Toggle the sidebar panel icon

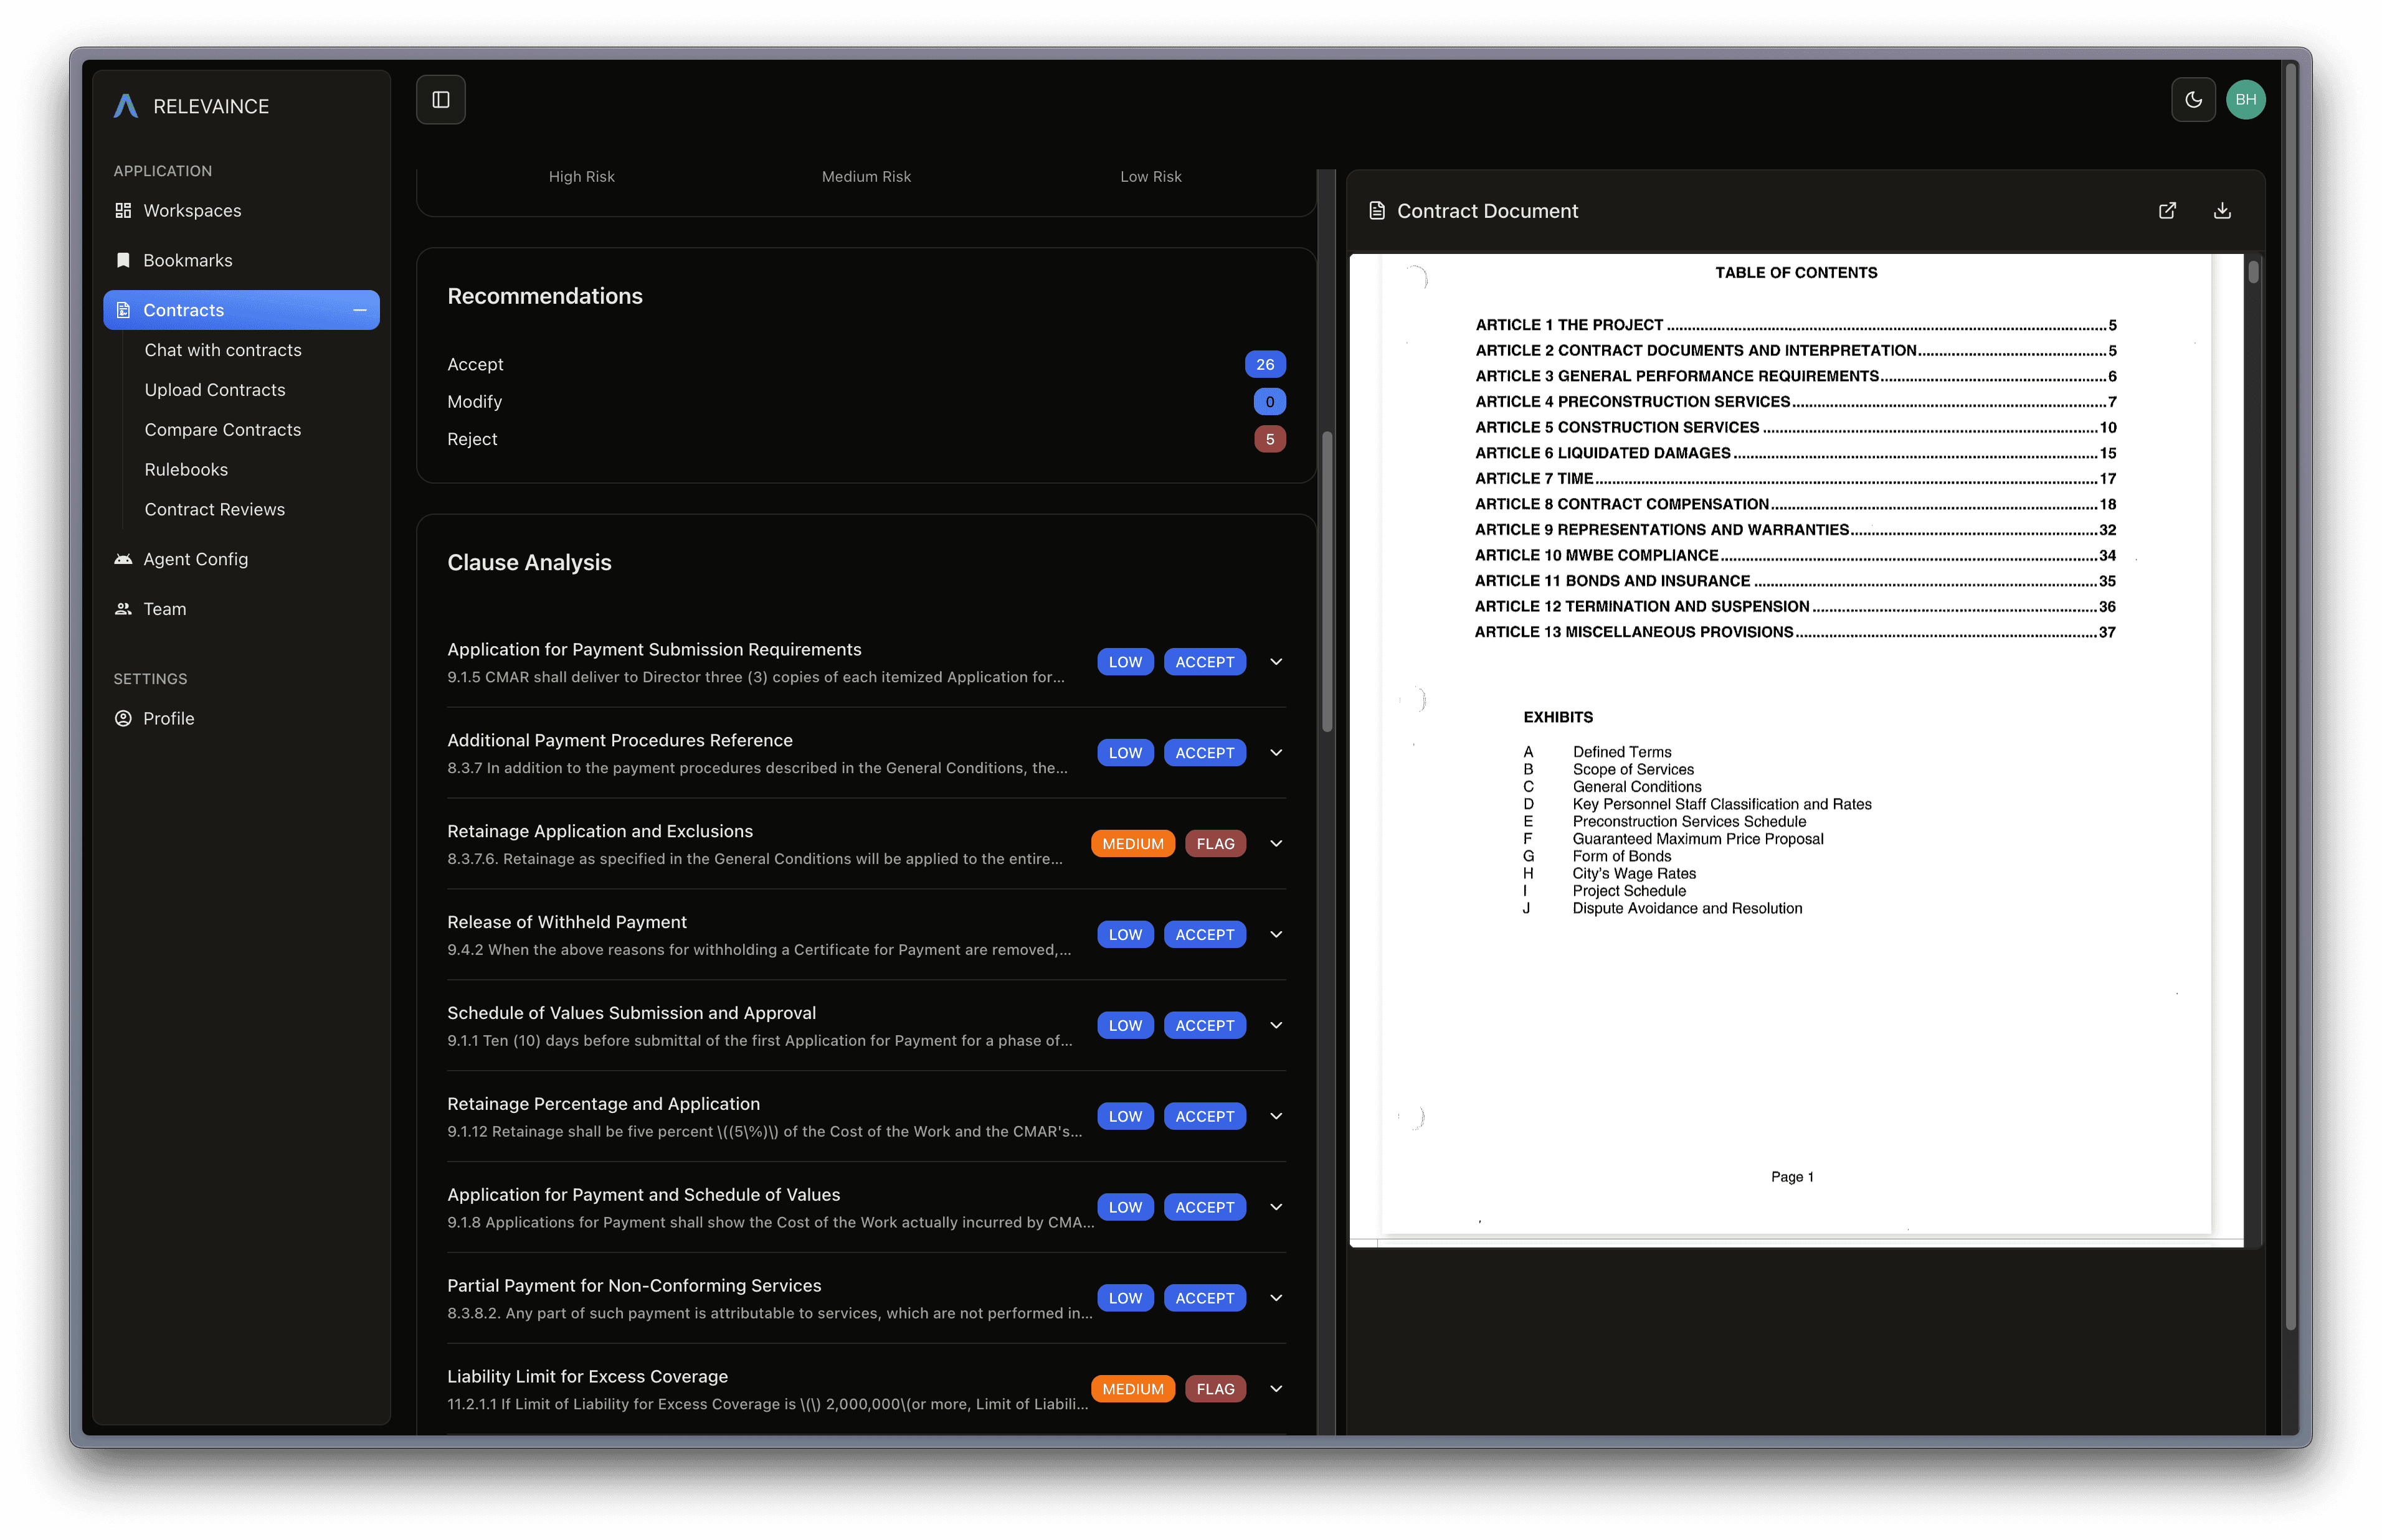440,100
